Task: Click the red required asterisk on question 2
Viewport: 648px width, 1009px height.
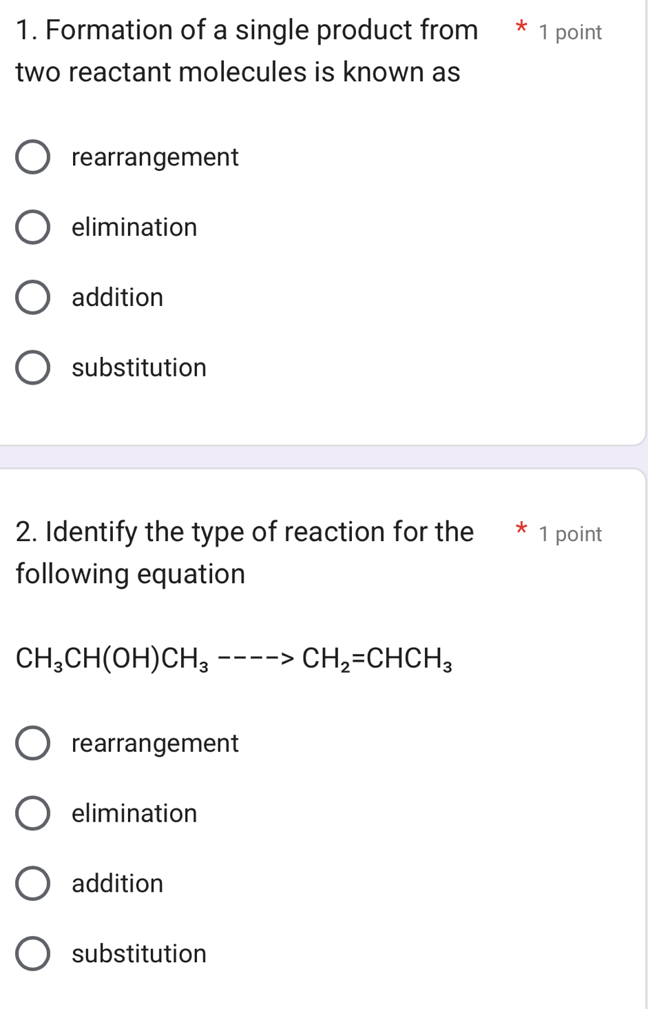Action: (x=522, y=531)
